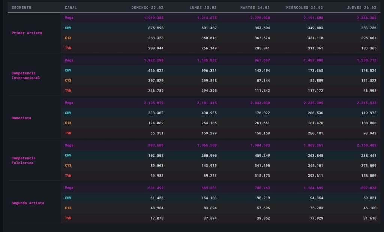
Task: Click the Competencia Internacional segment label
Action: point(25,76)
